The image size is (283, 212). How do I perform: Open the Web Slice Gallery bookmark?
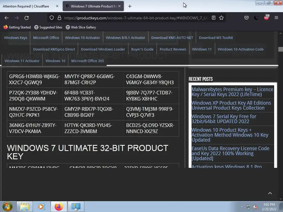point(81,27)
